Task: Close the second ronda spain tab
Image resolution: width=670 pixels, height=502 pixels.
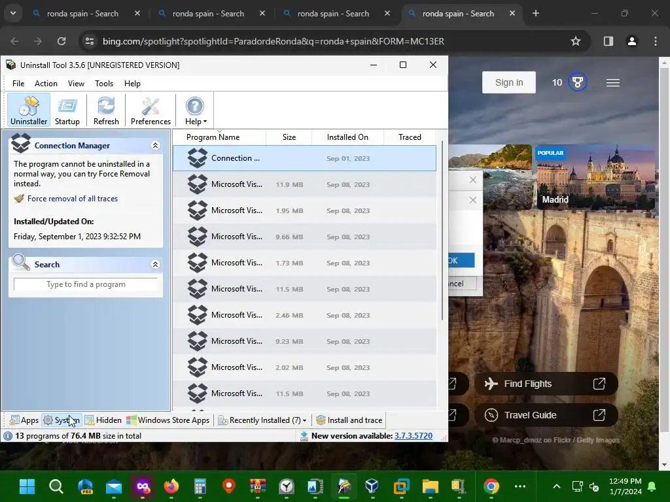Action: [262, 14]
